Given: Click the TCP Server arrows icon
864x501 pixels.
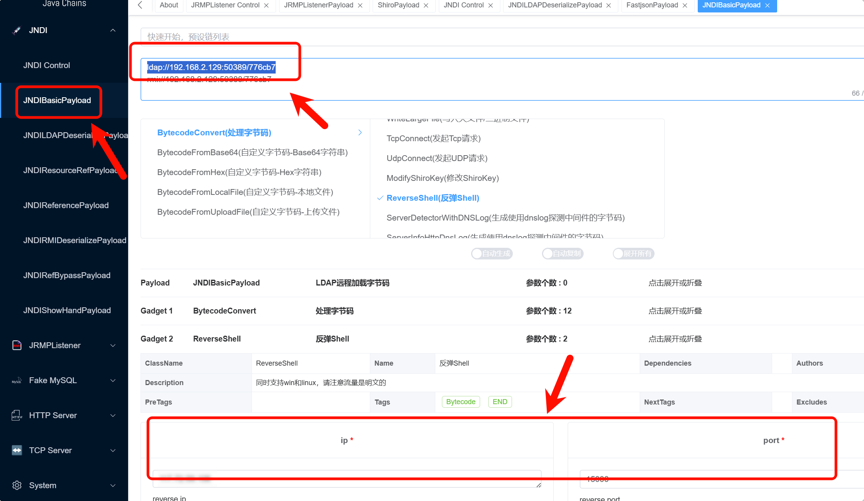Looking at the screenshot, I should click(17, 450).
